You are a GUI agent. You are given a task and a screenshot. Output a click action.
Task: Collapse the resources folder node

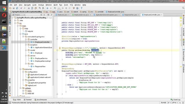pyautogui.click(x=21, y=69)
